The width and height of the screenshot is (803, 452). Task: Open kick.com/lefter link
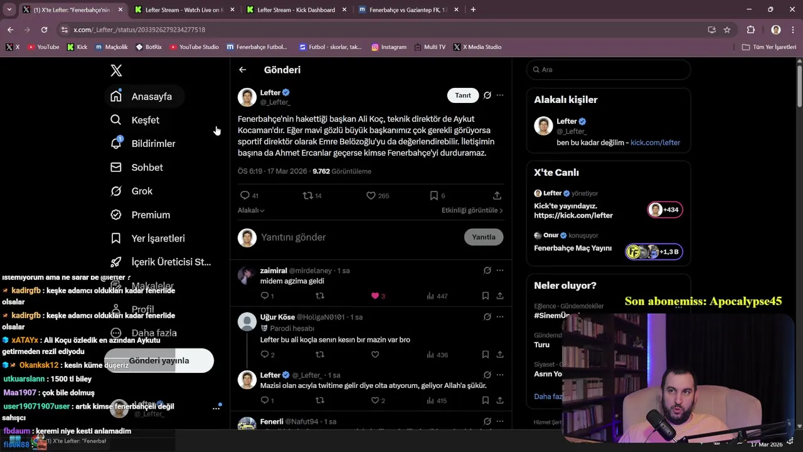click(x=655, y=143)
